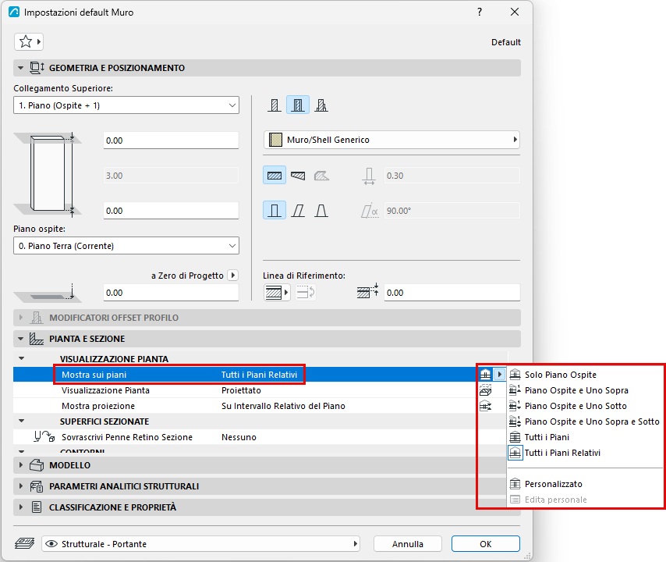The height and width of the screenshot is (562, 666).
Task: Expand the Modello panel
Action: 20,465
